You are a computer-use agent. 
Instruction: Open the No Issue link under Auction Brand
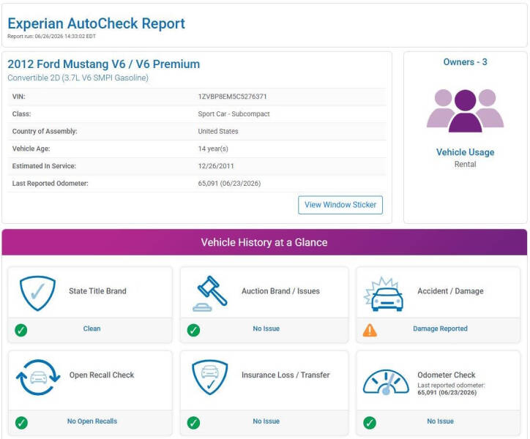(266, 329)
